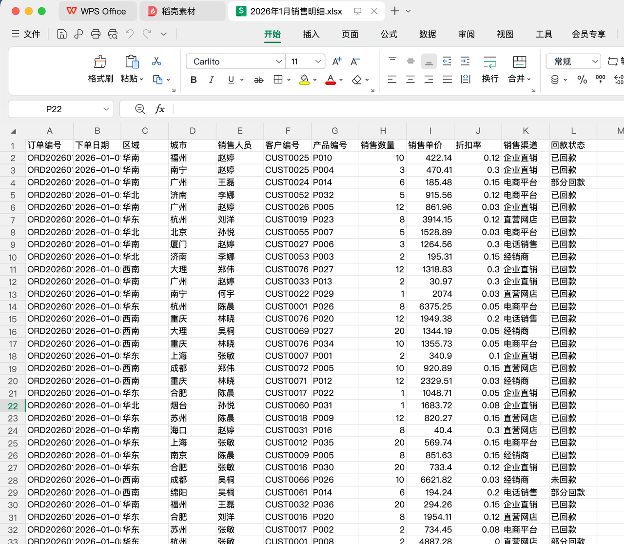The width and height of the screenshot is (624, 544).
Task: Click the Cut scissors icon
Action: tap(156, 61)
